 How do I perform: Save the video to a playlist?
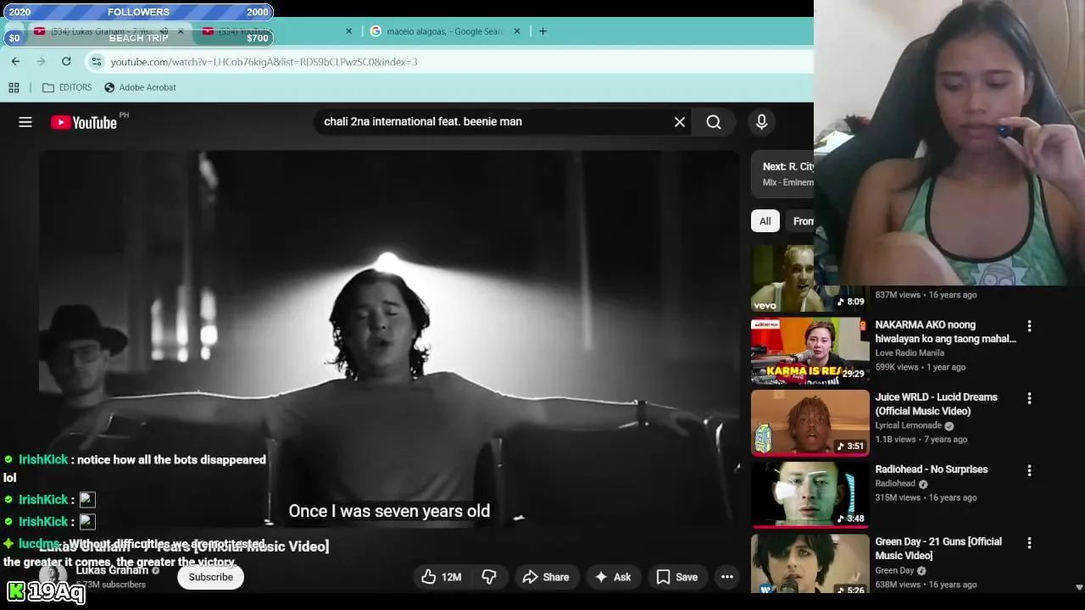point(677,577)
